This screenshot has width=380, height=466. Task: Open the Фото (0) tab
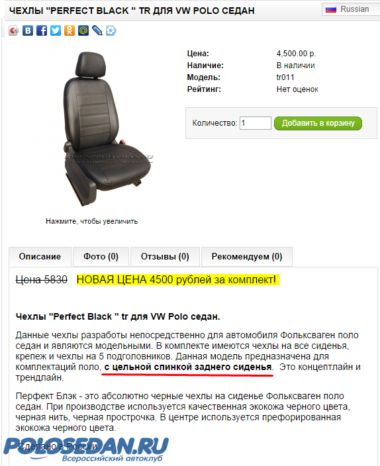click(x=101, y=256)
